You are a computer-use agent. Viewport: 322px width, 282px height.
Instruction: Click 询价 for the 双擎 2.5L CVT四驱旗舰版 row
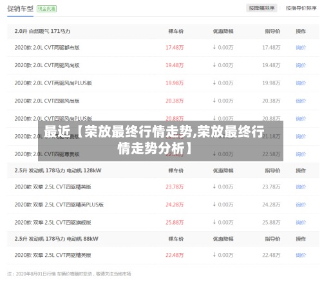pos(301,223)
